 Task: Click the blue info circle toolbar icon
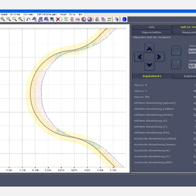click(x=124, y=19)
